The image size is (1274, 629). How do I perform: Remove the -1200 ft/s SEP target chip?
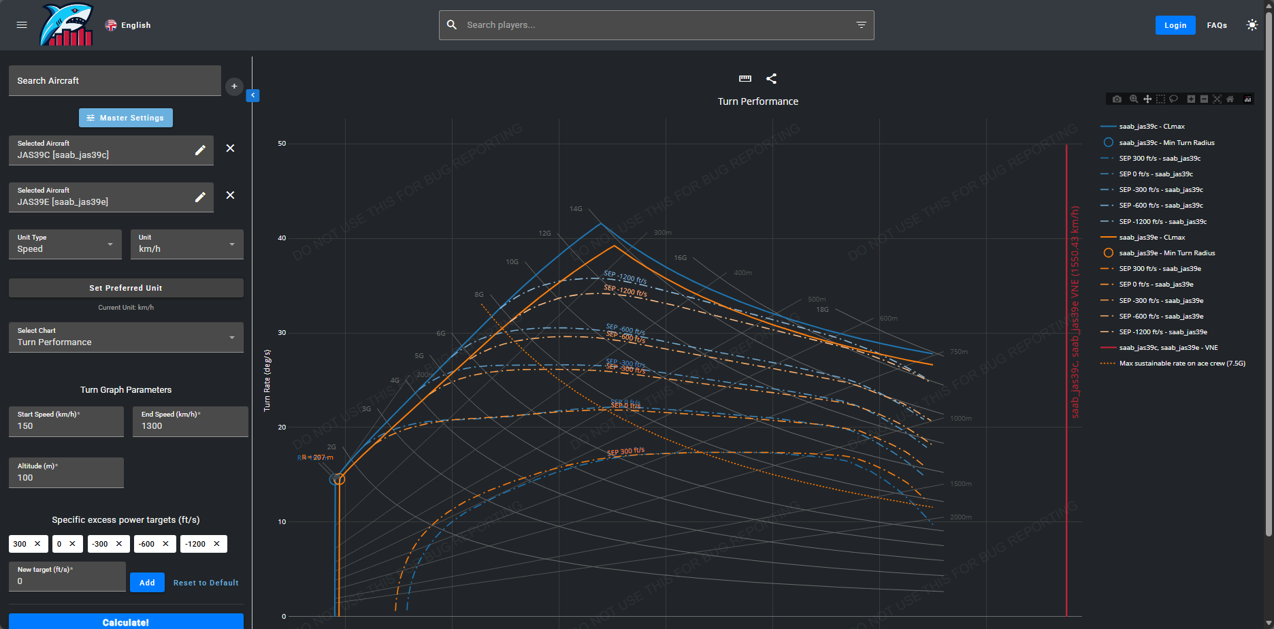pos(216,544)
